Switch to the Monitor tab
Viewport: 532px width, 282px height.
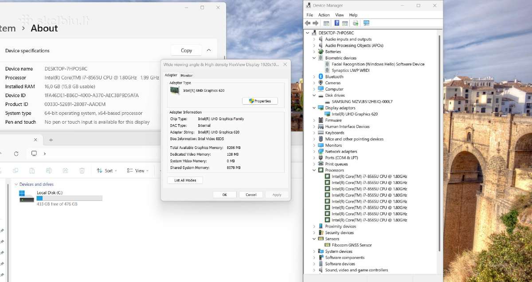[x=187, y=75]
